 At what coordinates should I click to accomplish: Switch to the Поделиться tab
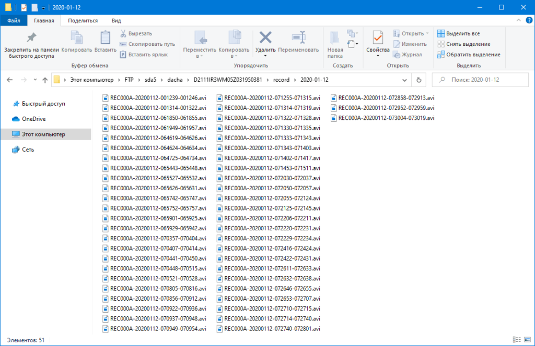[x=83, y=20]
